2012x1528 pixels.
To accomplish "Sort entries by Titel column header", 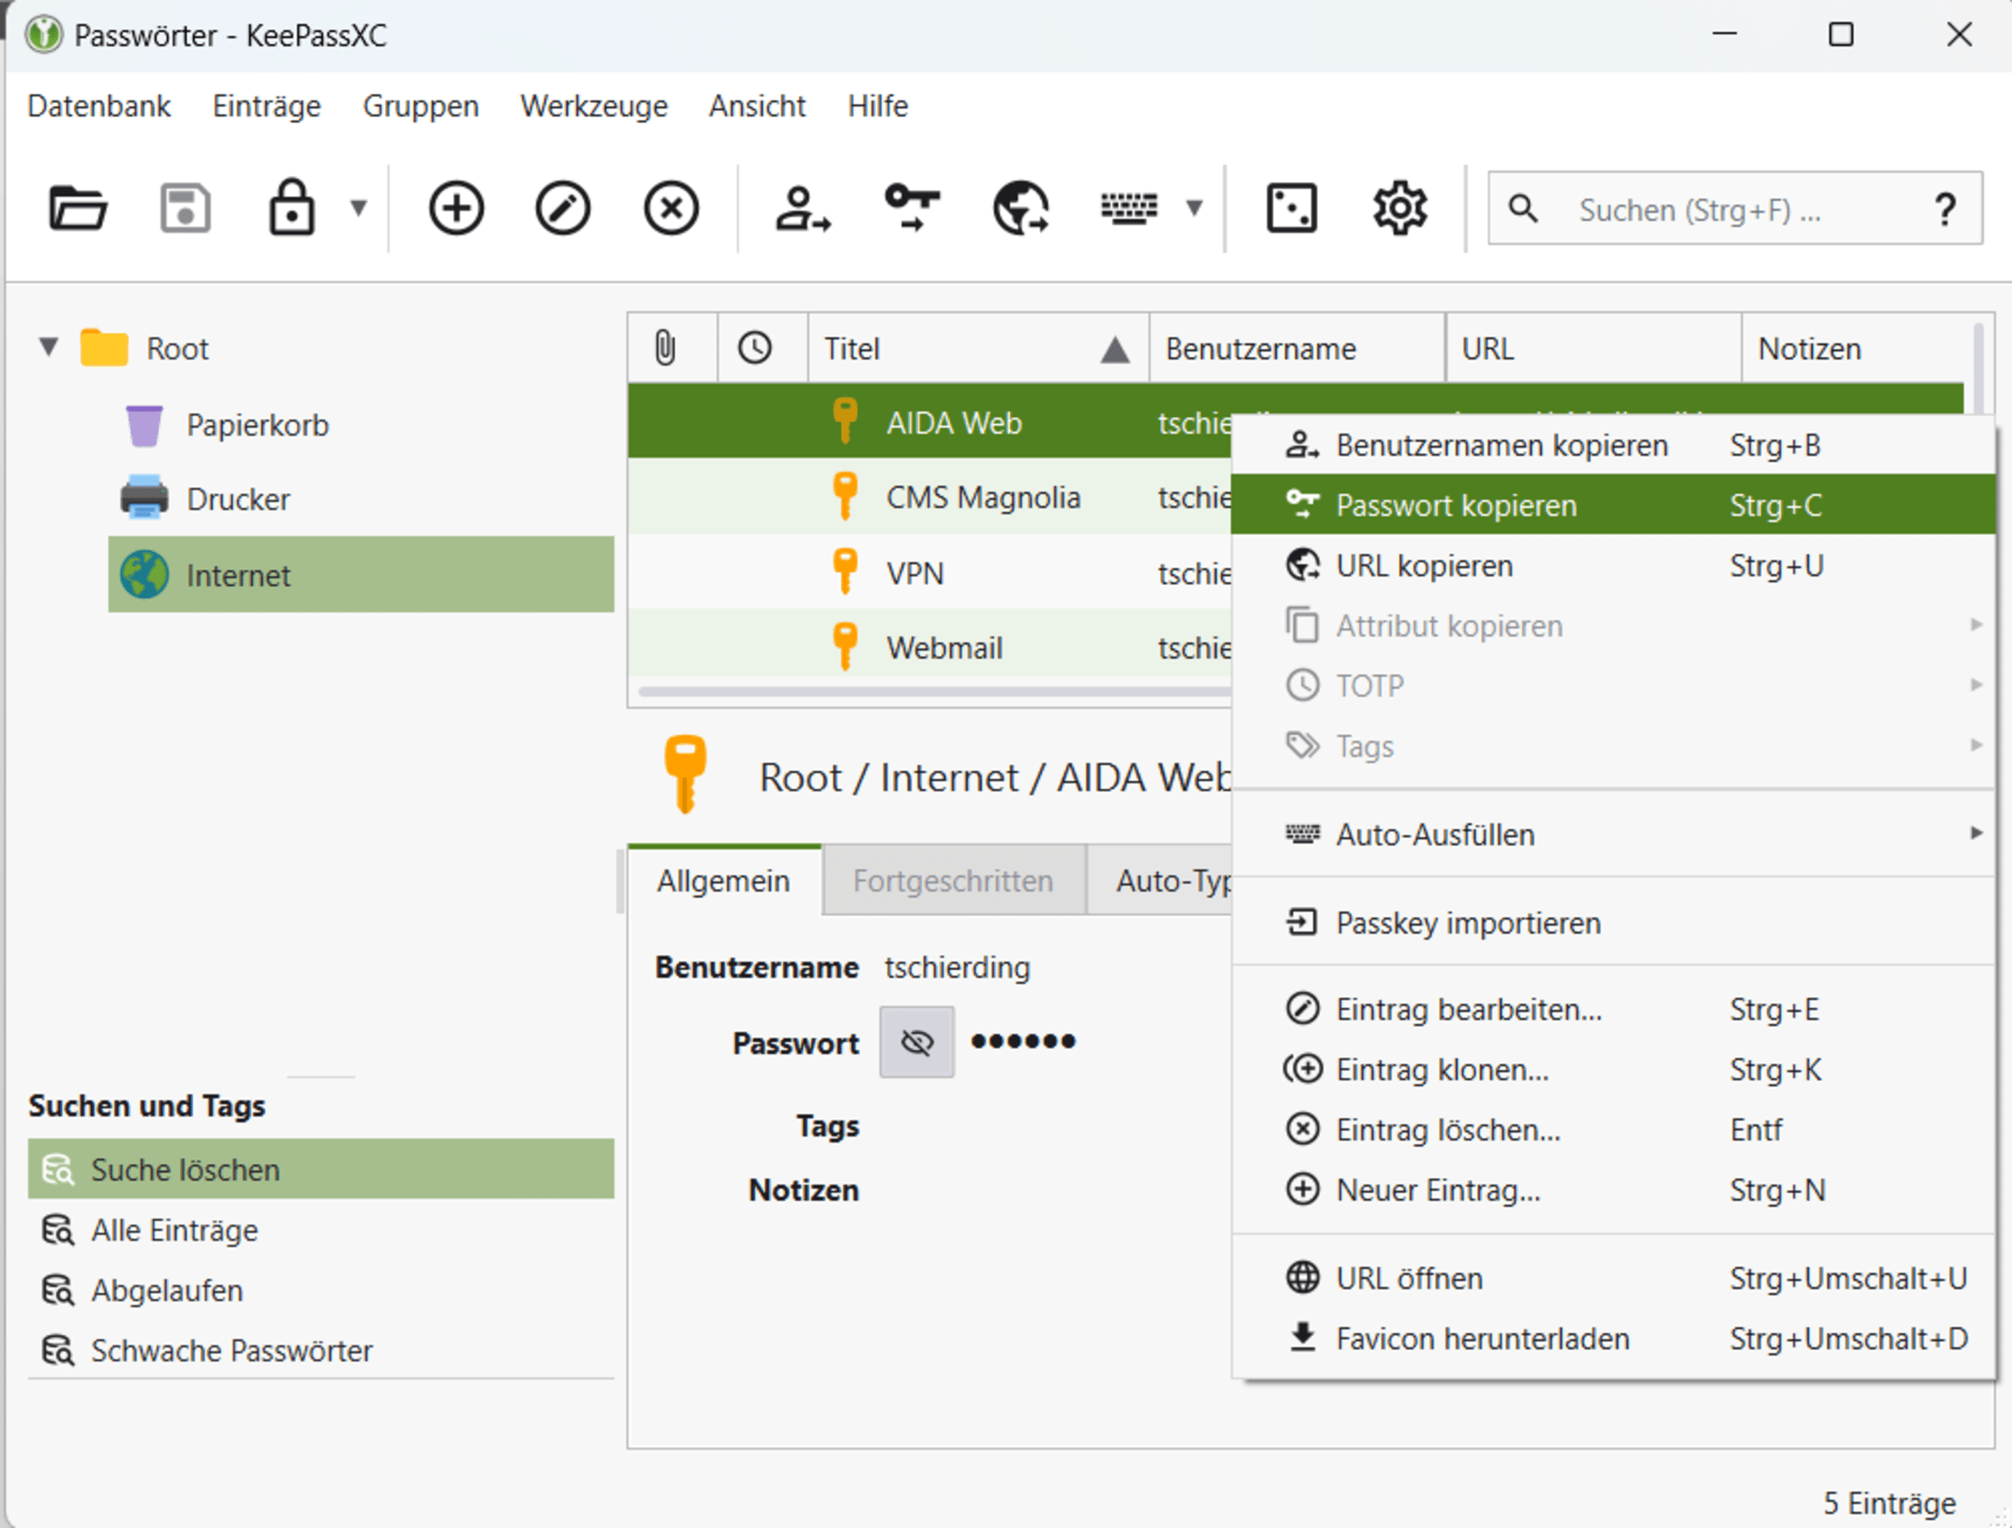I will (979, 348).
